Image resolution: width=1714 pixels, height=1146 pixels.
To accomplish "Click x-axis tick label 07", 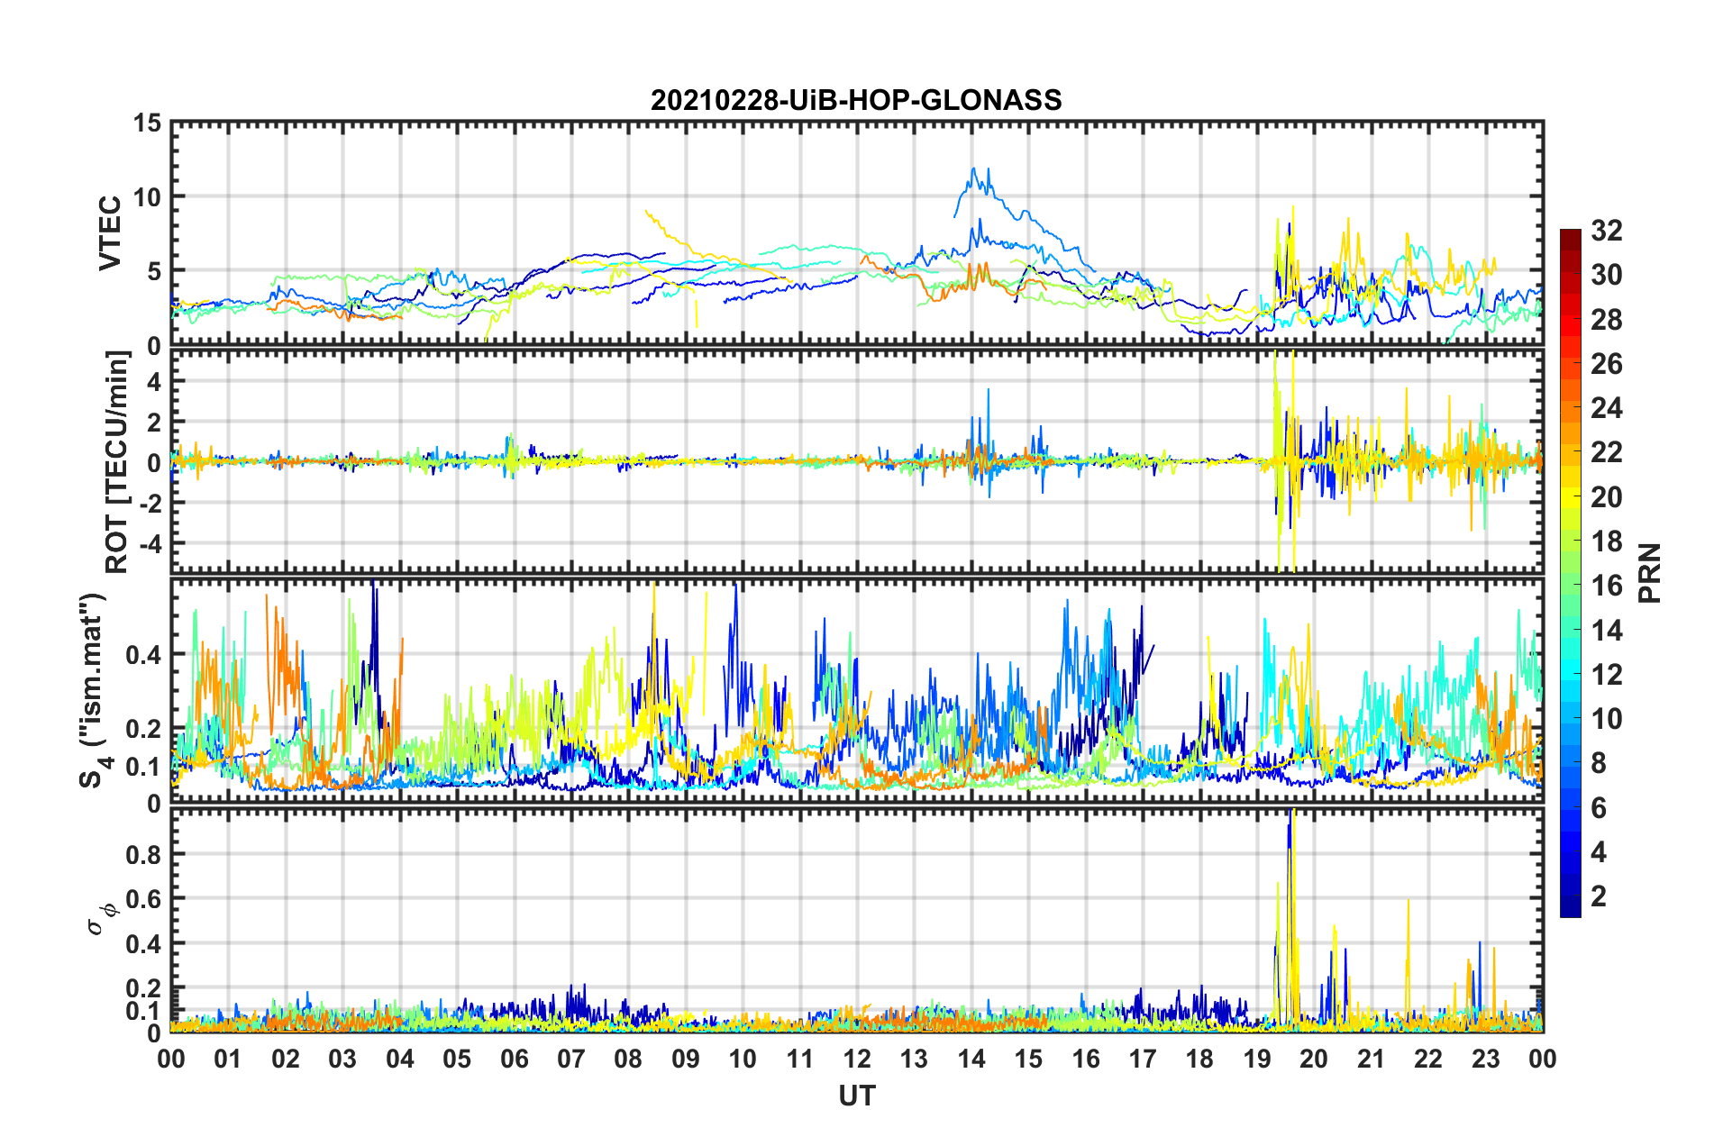I will (x=571, y=1059).
